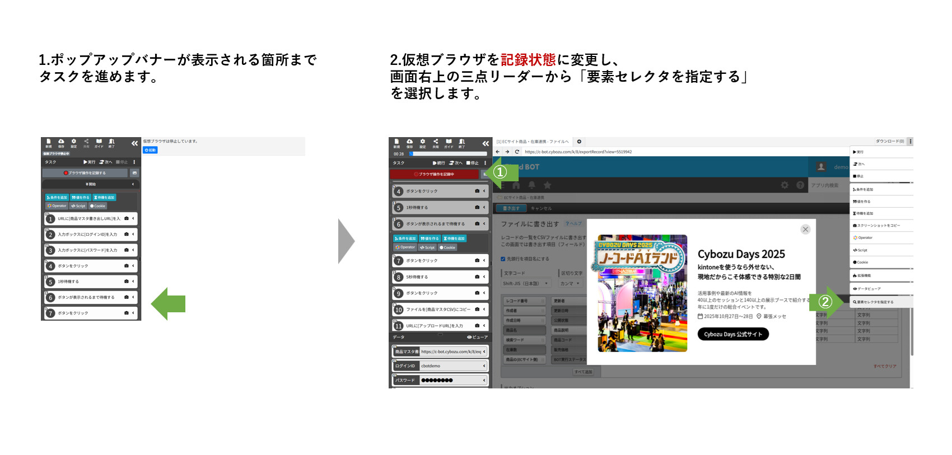Choose スクリーンショットをコピー menu item

(878, 226)
